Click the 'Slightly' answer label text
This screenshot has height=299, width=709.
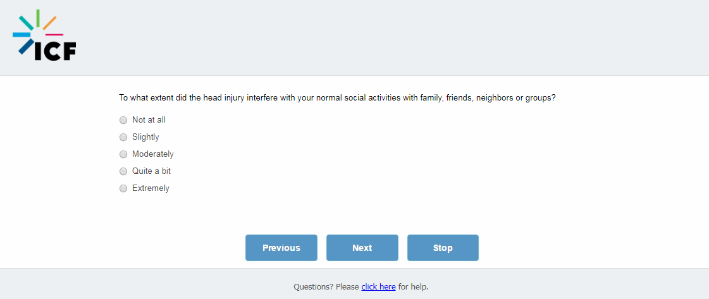click(x=145, y=137)
